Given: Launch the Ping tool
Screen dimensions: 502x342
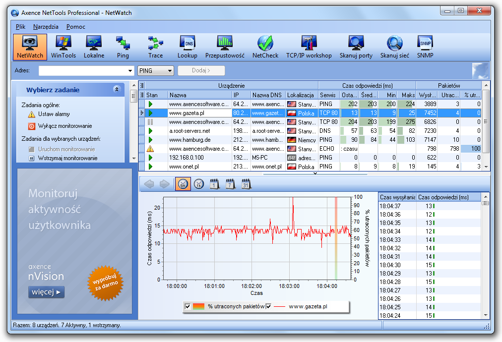Looking at the screenshot, I should pyautogui.click(x=123, y=47).
